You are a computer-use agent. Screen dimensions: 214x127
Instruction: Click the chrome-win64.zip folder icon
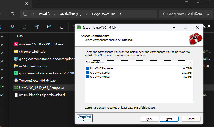tap(16, 51)
